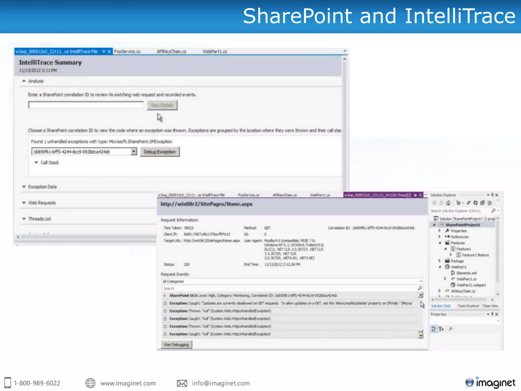The image size is (521, 391).
Task: Click the imaginet logo
Action: (490, 382)
